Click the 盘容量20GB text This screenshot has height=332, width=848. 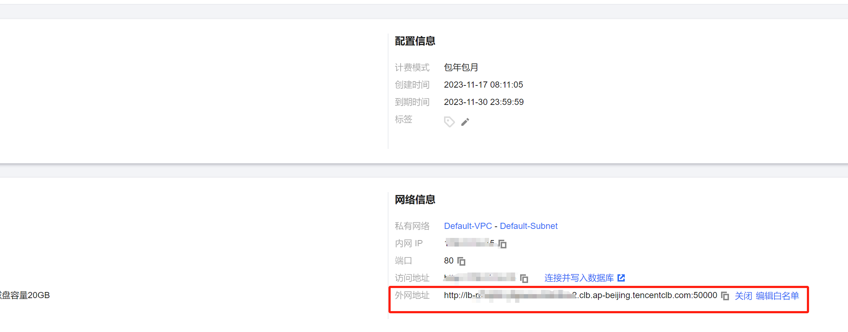coord(25,295)
